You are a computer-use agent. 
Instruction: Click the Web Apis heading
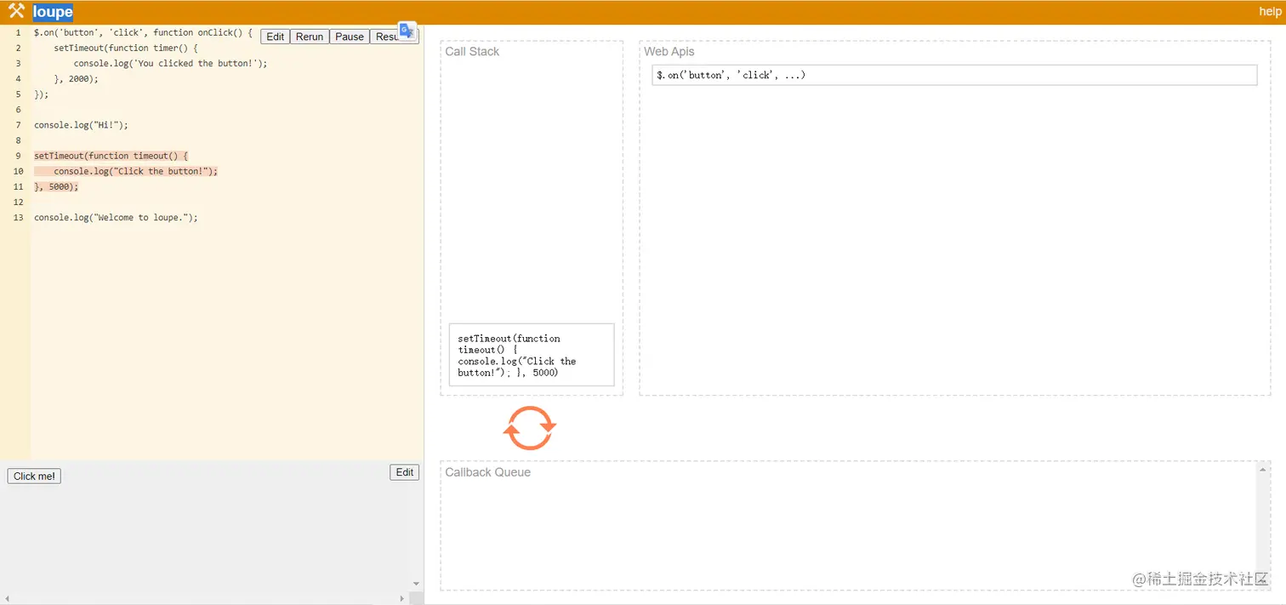click(669, 52)
